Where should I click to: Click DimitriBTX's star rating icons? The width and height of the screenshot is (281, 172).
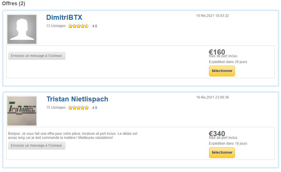coord(79,26)
